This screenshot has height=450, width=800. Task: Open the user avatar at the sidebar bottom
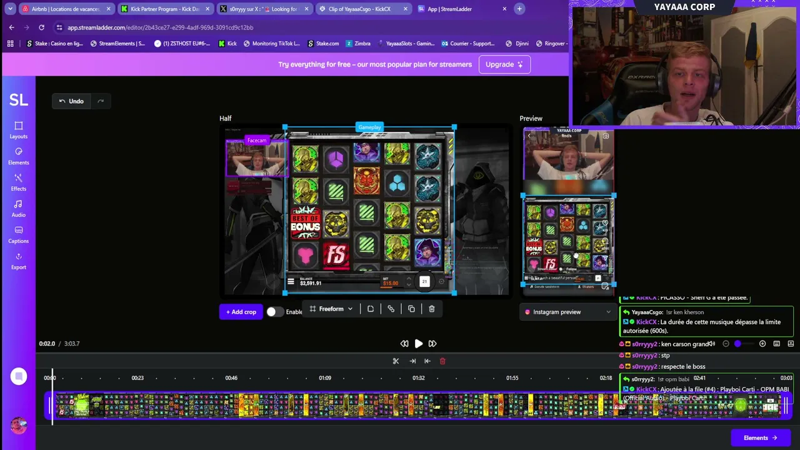click(x=19, y=426)
